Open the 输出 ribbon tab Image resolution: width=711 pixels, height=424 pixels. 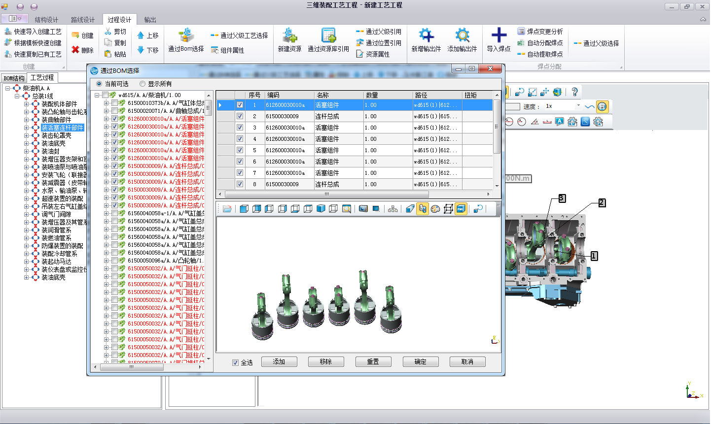pos(150,20)
